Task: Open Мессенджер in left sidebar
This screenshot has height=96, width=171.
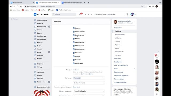Action: click(42, 27)
